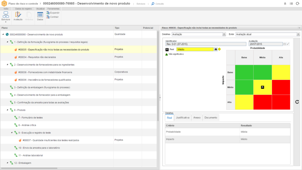This screenshot has width=302, height=170.
Task: Click the refresh arrow beside the risk matrix
Action: (297, 102)
